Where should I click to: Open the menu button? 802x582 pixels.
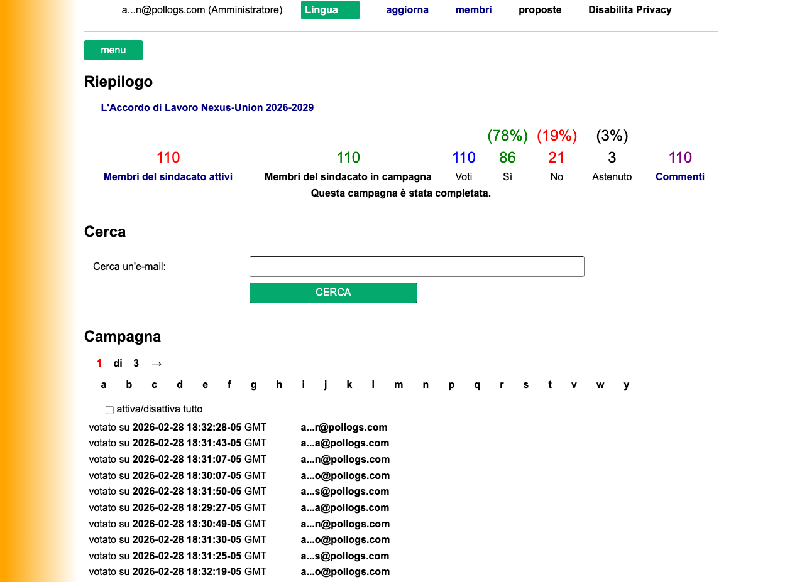click(113, 50)
